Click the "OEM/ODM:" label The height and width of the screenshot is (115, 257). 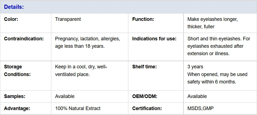[144, 96]
